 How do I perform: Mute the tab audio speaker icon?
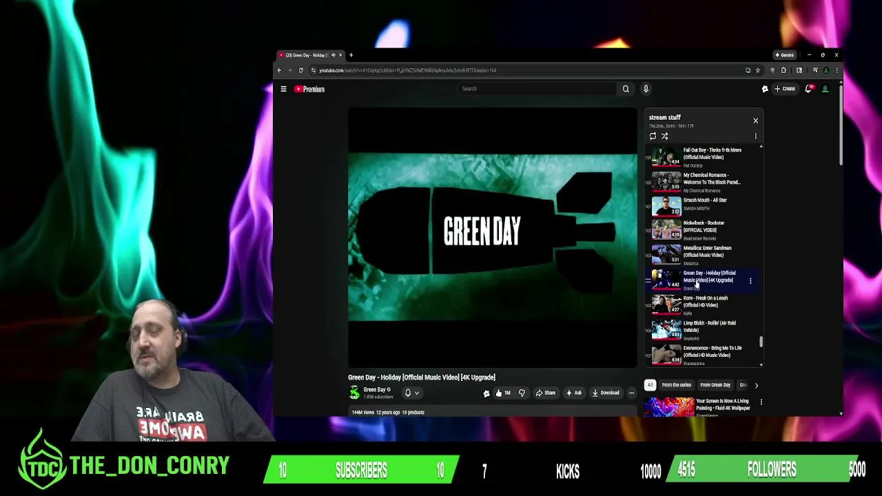point(333,55)
